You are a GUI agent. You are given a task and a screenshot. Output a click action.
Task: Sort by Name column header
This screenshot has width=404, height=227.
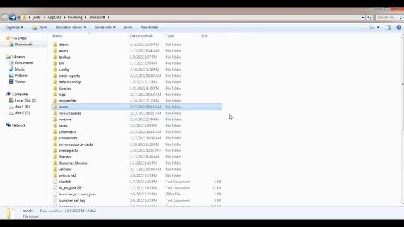point(57,36)
